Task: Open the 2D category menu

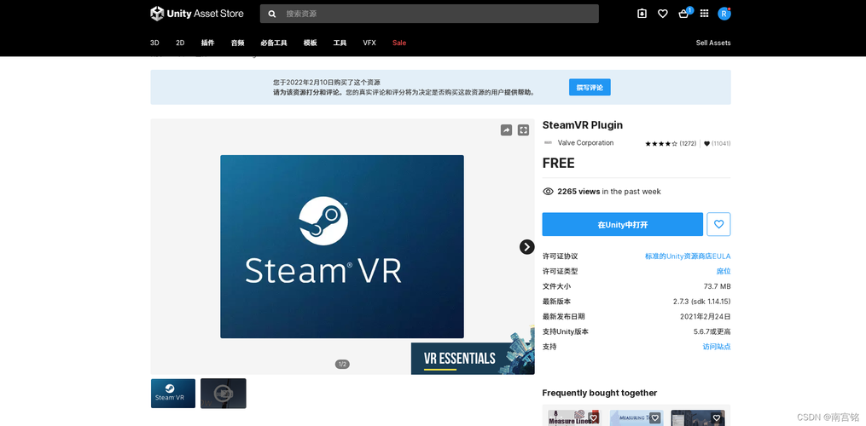Action: (180, 43)
